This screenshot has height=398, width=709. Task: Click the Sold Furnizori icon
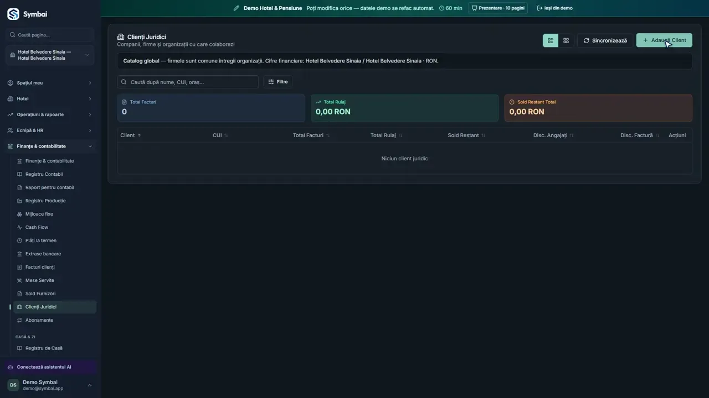pyautogui.click(x=19, y=294)
